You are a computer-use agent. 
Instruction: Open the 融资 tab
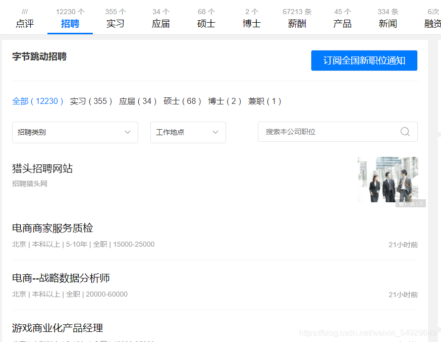tap(432, 19)
